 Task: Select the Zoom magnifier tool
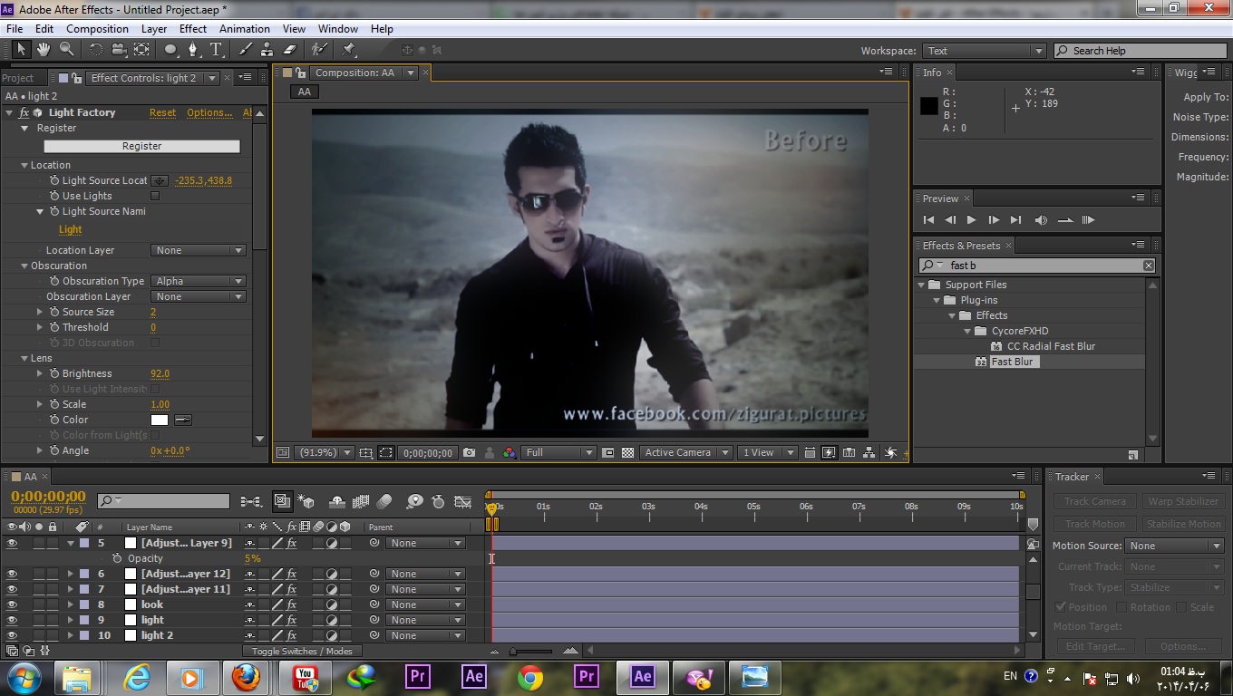coord(66,50)
